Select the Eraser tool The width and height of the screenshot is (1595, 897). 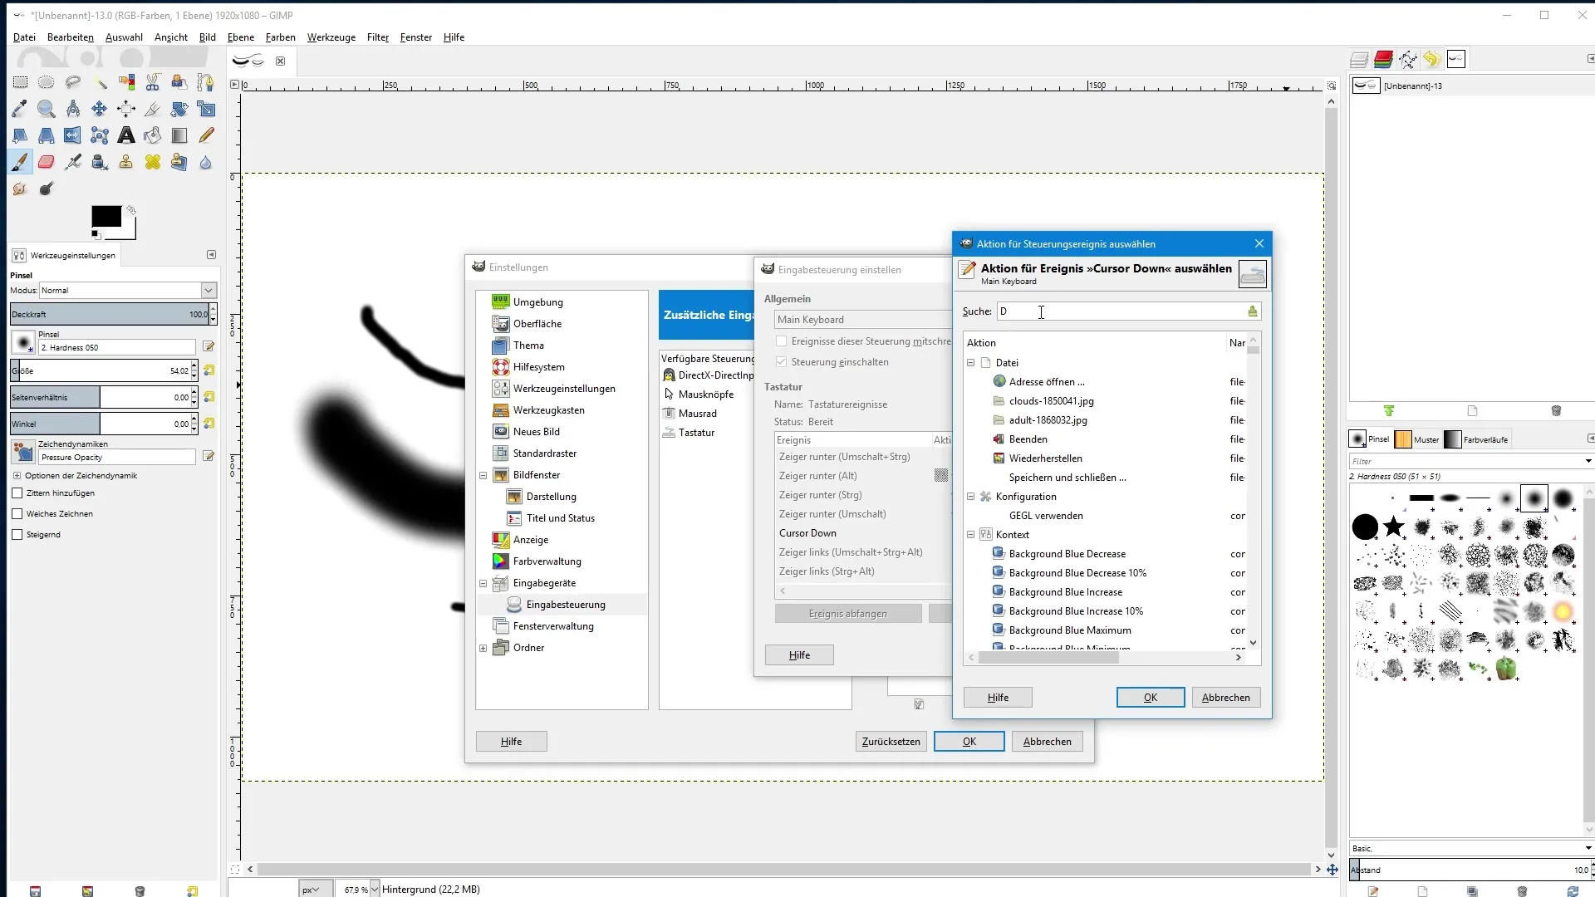coord(47,162)
